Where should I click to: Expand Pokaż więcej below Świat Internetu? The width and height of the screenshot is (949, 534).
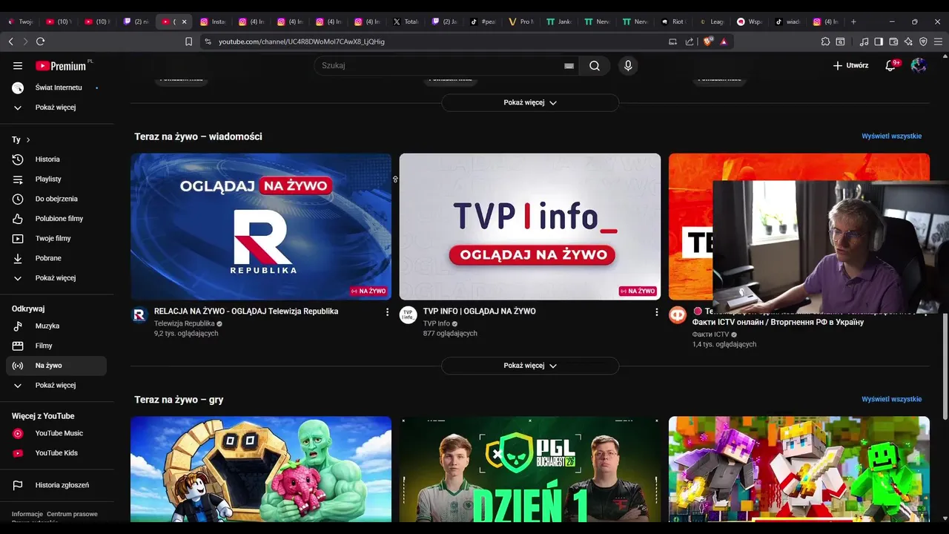point(56,108)
